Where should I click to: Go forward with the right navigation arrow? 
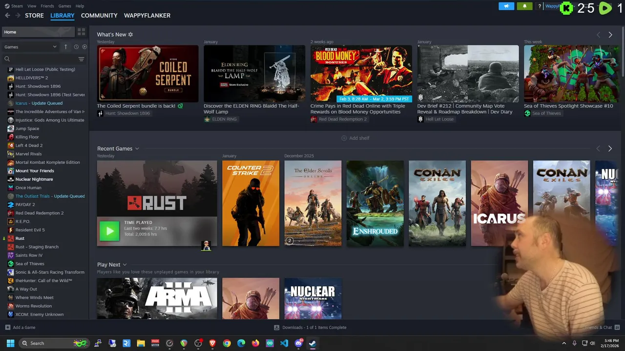[18, 16]
